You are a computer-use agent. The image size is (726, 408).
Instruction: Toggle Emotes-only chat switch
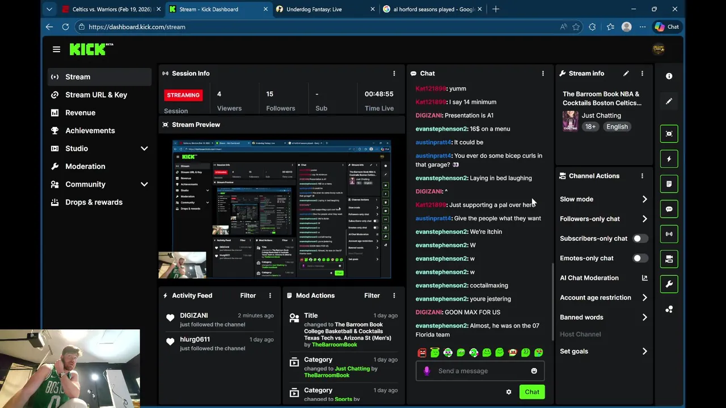click(640, 258)
